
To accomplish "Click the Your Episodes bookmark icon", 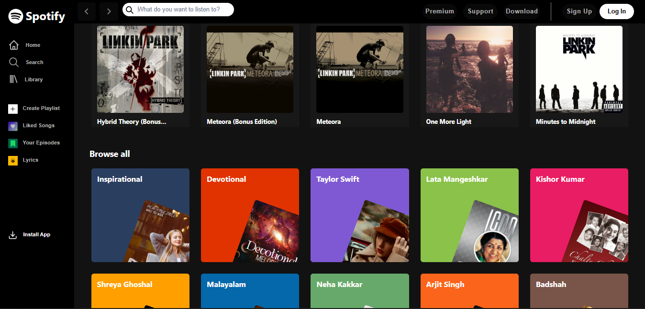I will (13, 143).
